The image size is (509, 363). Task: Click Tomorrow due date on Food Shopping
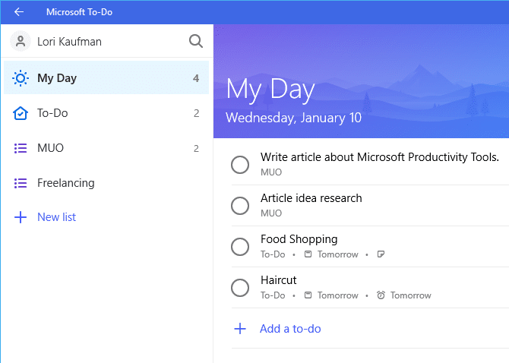click(x=337, y=254)
